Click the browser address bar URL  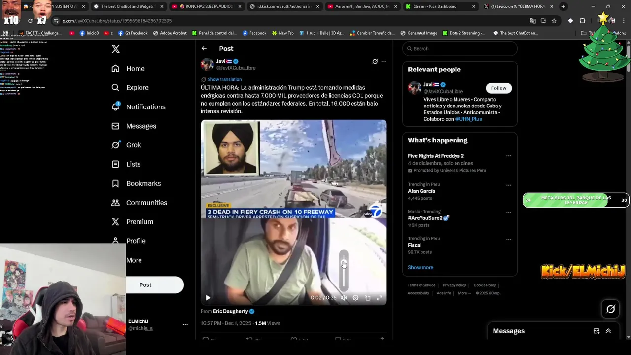[x=117, y=21]
